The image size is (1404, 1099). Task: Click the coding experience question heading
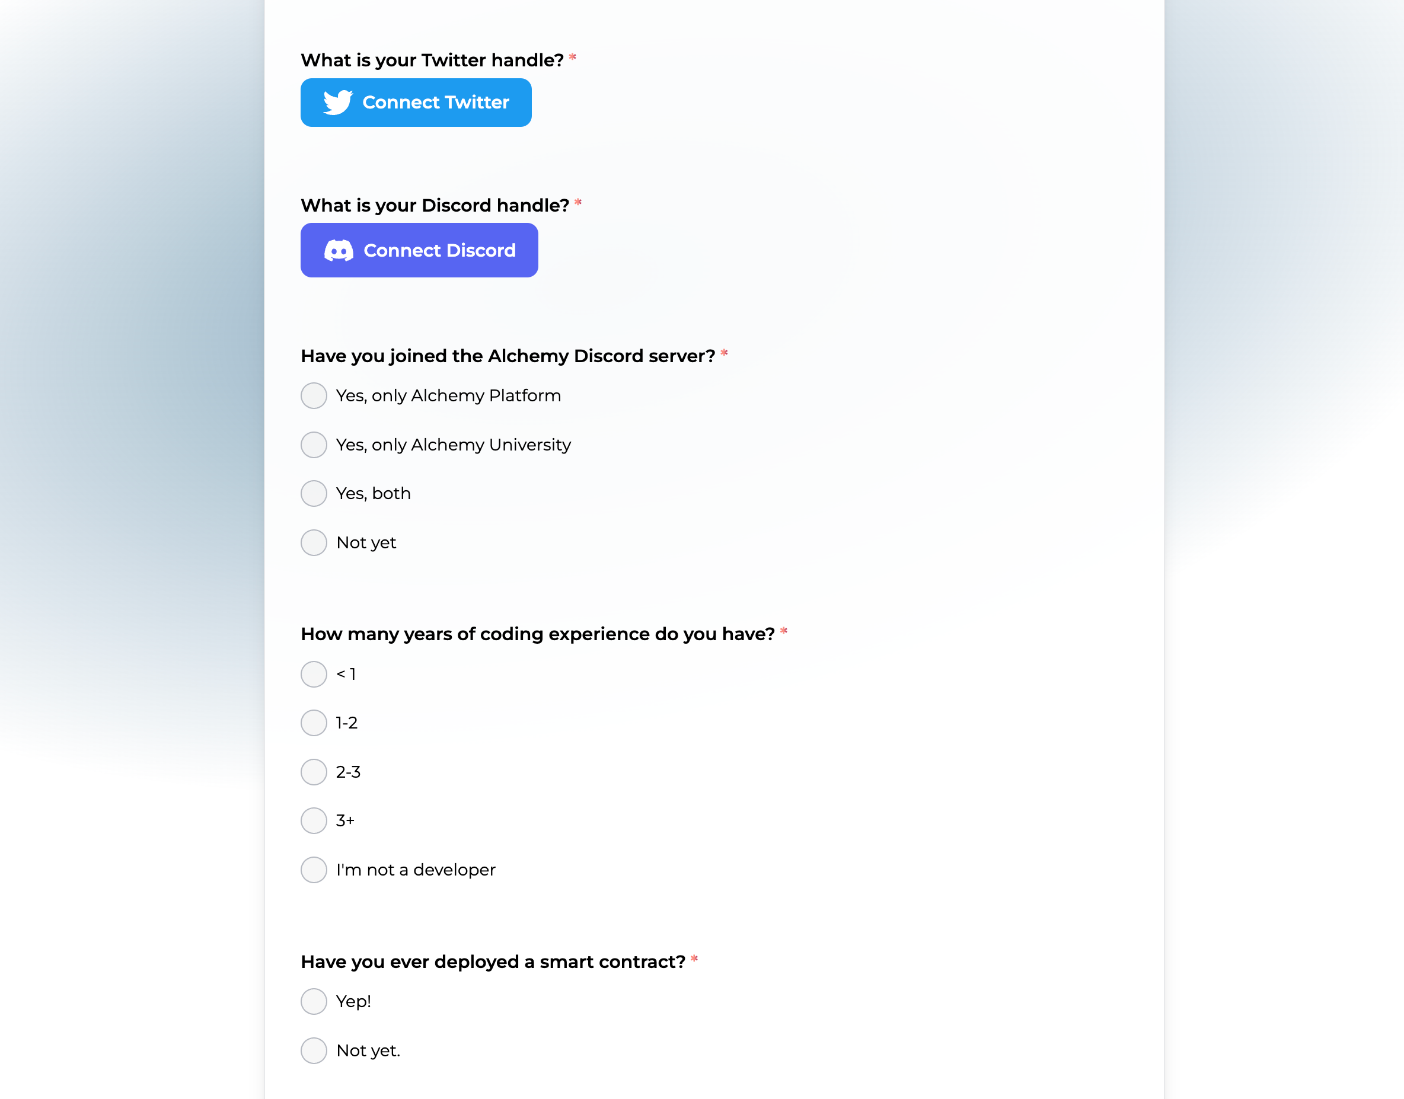(537, 634)
